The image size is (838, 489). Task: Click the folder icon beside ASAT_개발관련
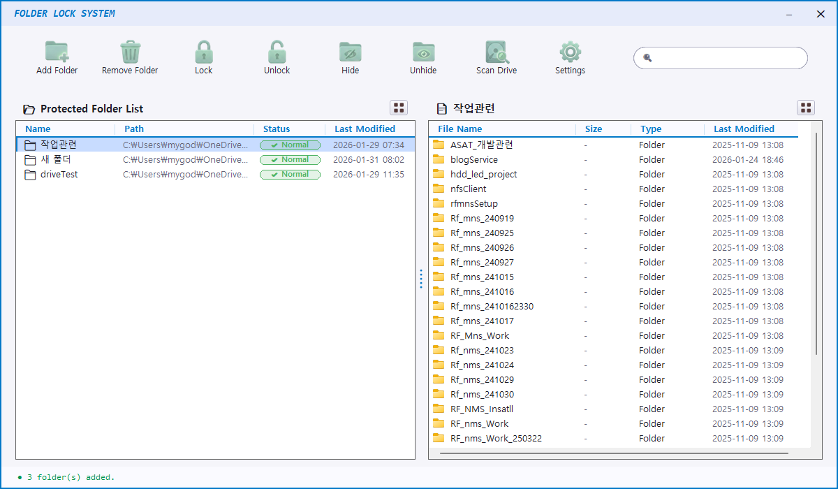coord(439,145)
